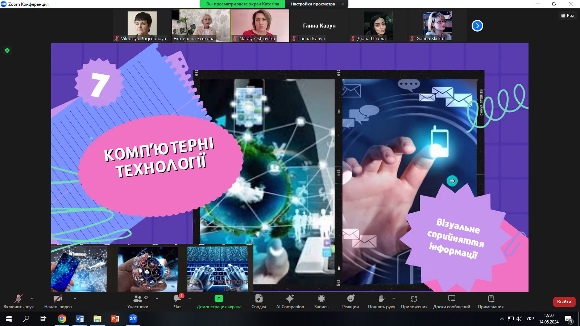Open the Notes (Примечания) icon
The width and height of the screenshot is (580, 326).
(x=490, y=301)
